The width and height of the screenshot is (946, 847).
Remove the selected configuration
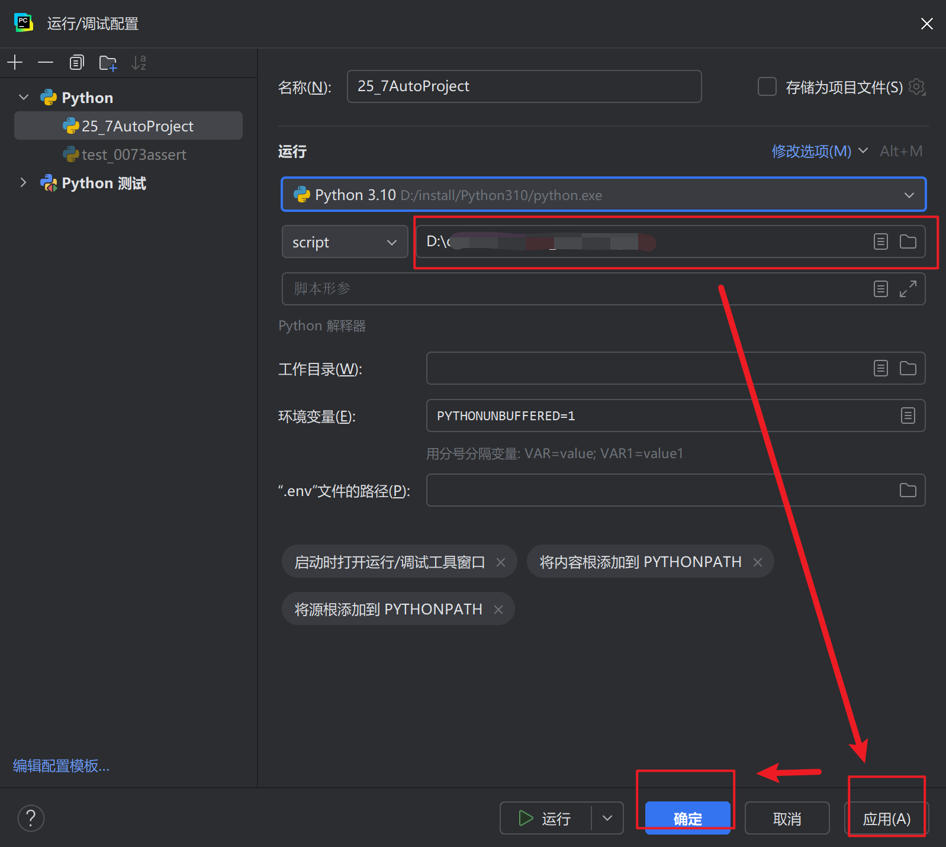(46, 62)
